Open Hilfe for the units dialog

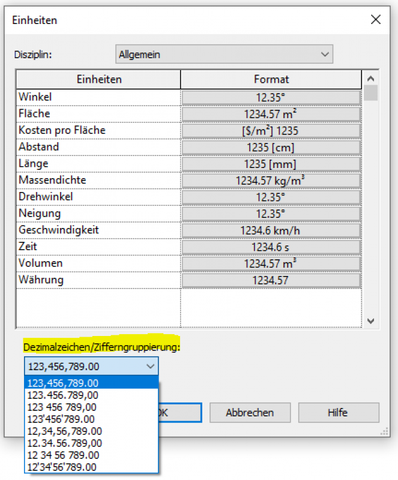339,413
